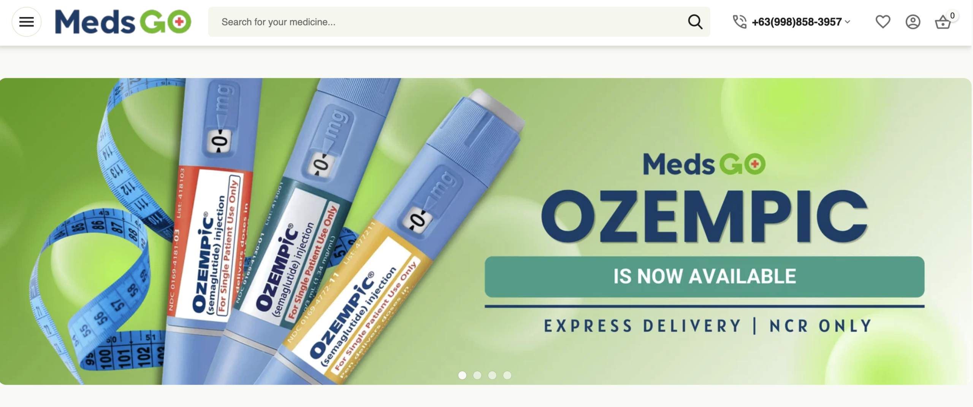Select the fourth carousel slide dot
Screen dimensions: 973x407
[507, 375]
